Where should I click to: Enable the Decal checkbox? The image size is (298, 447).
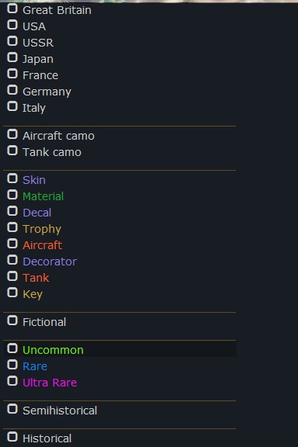12,210
